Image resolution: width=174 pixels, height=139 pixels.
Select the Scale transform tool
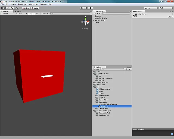(17, 8)
